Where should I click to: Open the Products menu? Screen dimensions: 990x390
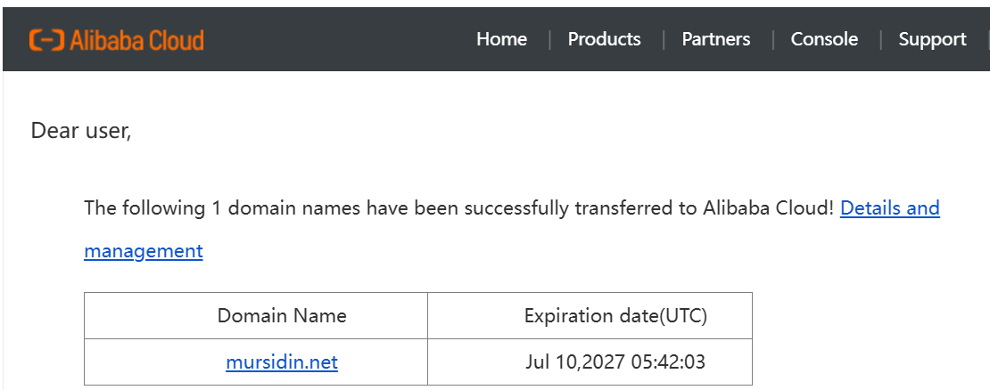coord(604,39)
